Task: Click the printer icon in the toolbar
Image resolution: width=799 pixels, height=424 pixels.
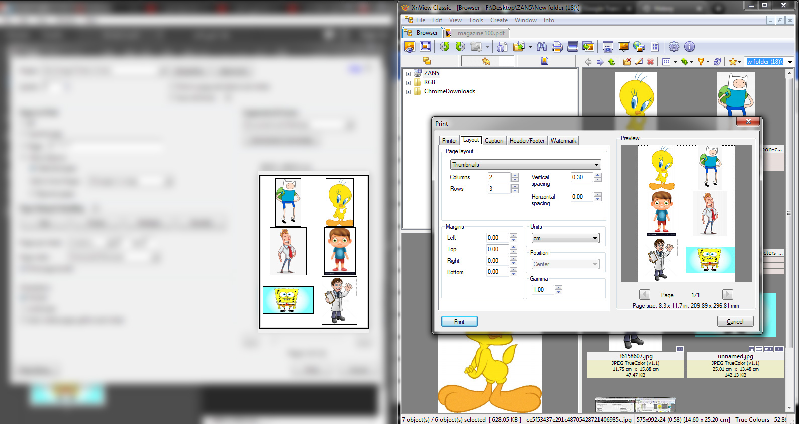Action: (x=557, y=47)
